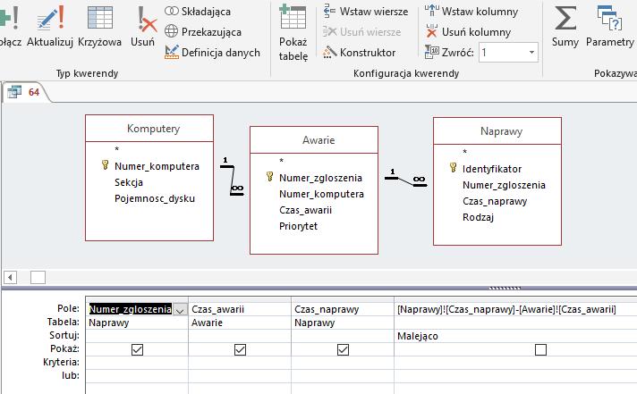Click the key icon beside Identyfikator
This screenshot has width=637, height=394.
click(454, 167)
